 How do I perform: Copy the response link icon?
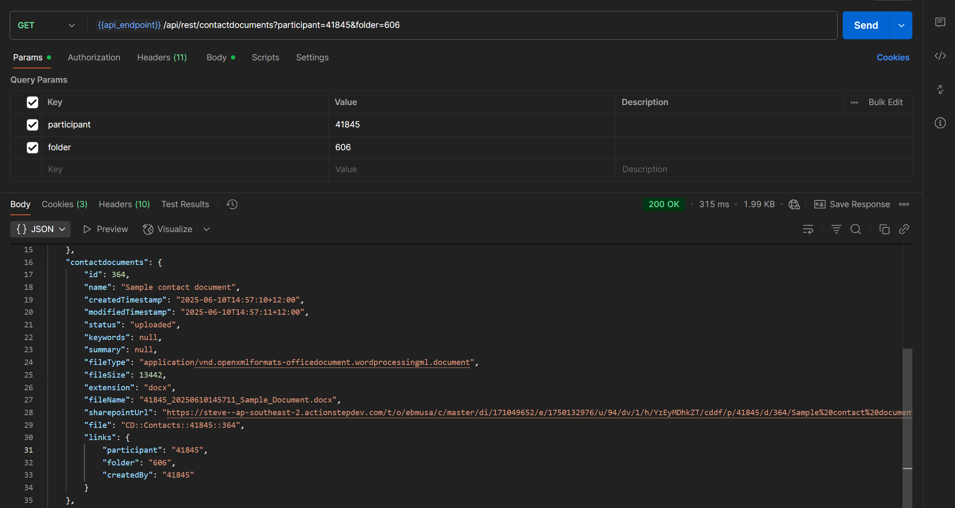pos(904,229)
